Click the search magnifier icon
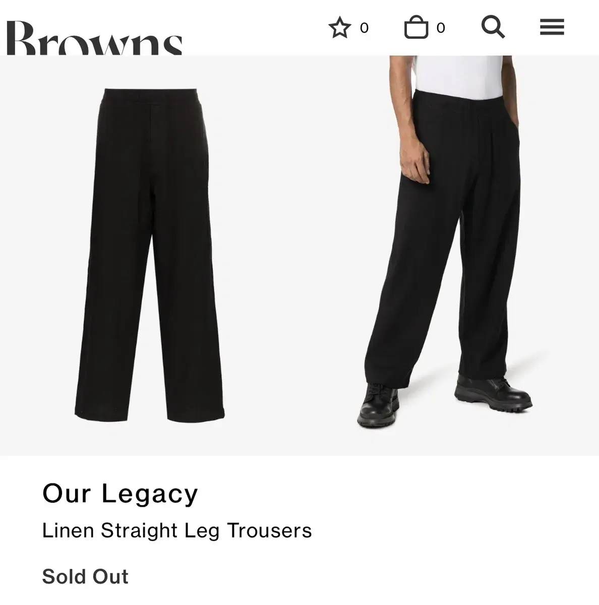This screenshot has height=605, width=599. tap(493, 27)
